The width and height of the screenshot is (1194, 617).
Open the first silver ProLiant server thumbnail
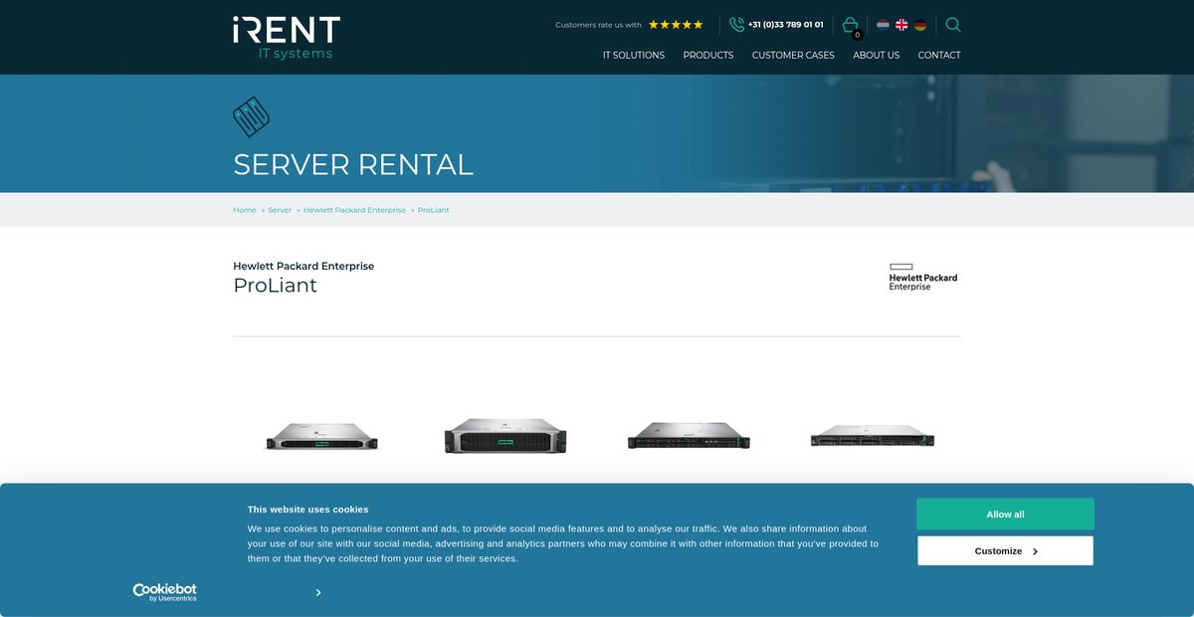tap(322, 436)
